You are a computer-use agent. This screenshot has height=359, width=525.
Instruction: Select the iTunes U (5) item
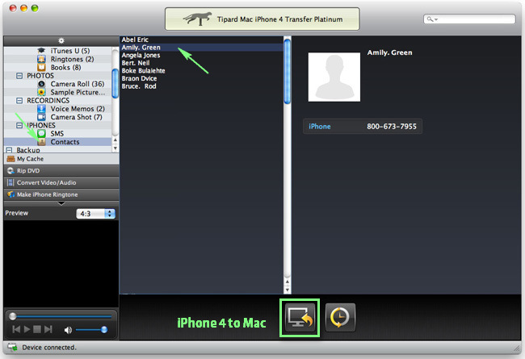[70, 51]
